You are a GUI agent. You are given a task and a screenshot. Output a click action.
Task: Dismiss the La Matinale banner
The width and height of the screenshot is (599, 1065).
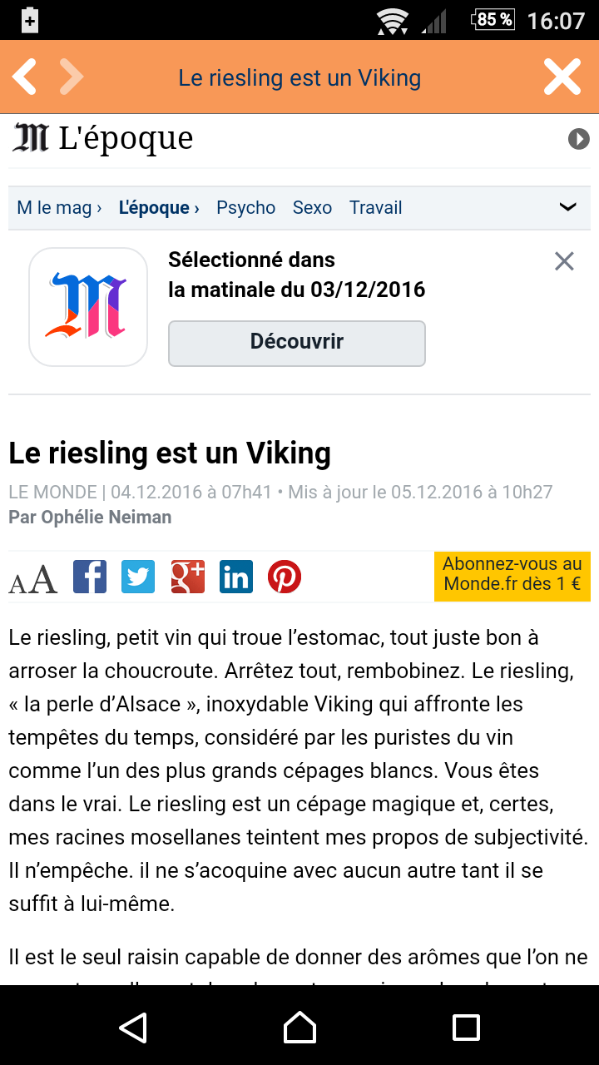point(564,261)
